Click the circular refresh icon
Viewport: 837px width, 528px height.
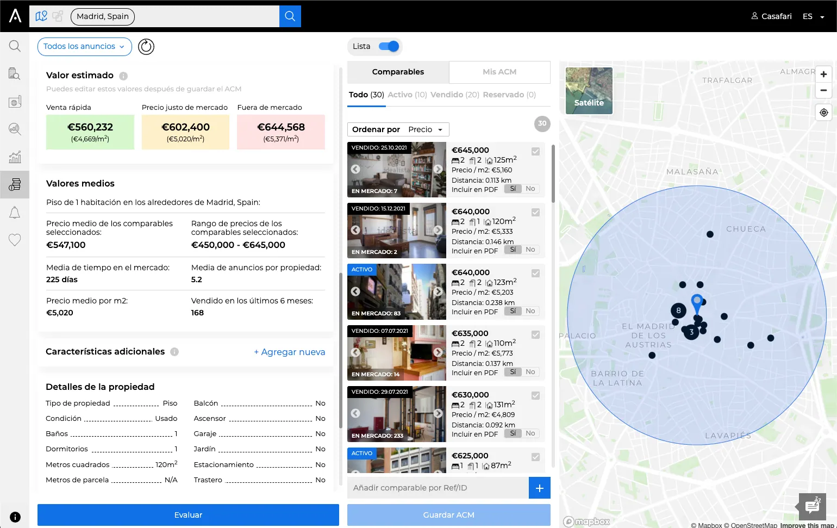coord(146,47)
